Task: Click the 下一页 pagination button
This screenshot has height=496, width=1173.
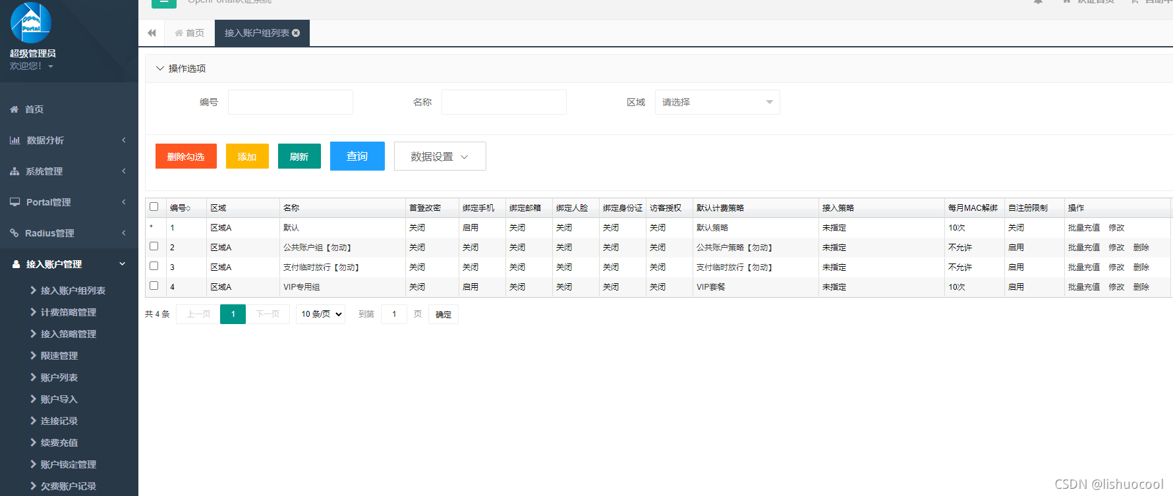Action: [268, 314]
